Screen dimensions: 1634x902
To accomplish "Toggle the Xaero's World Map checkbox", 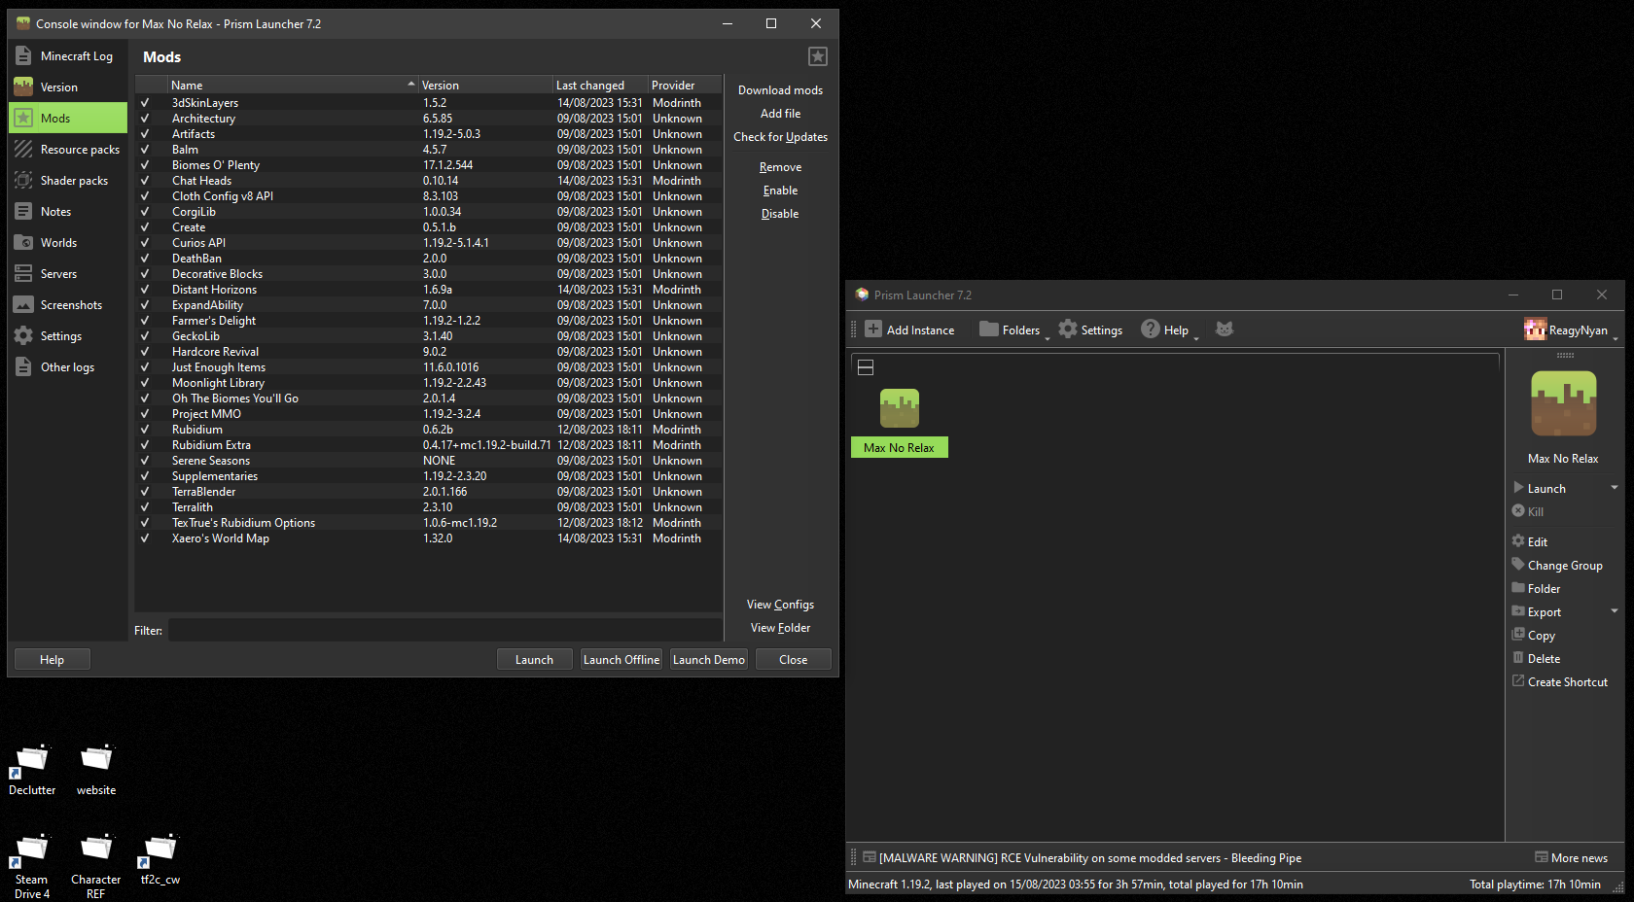I will (x=145, y=538).
